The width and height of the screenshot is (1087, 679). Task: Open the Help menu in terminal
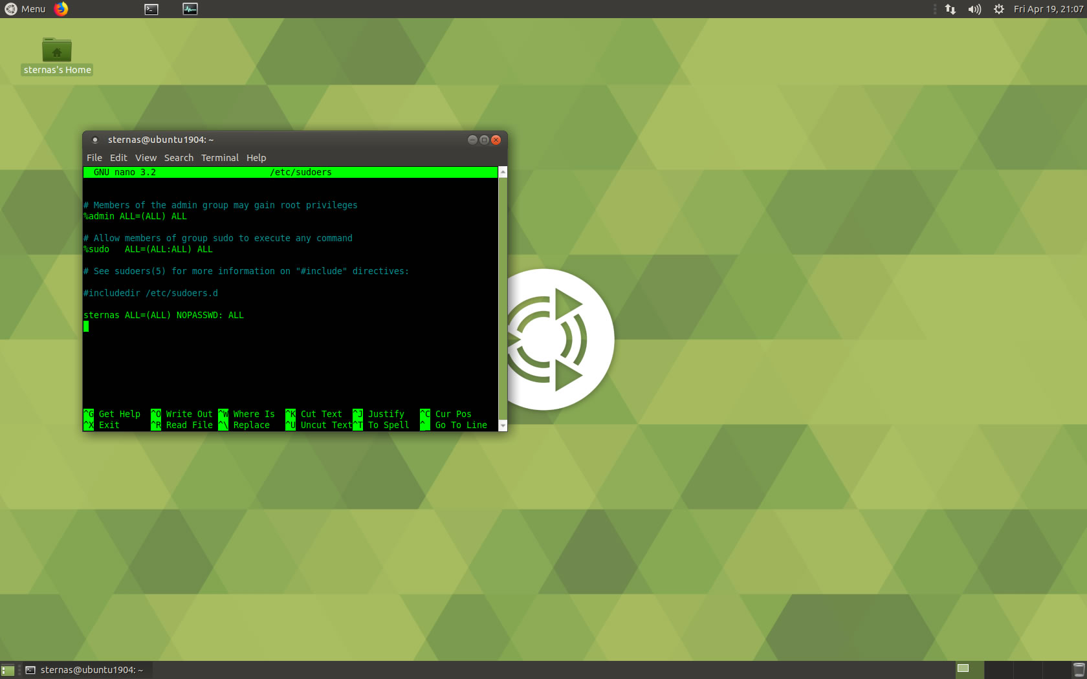(x=256, y=158)
